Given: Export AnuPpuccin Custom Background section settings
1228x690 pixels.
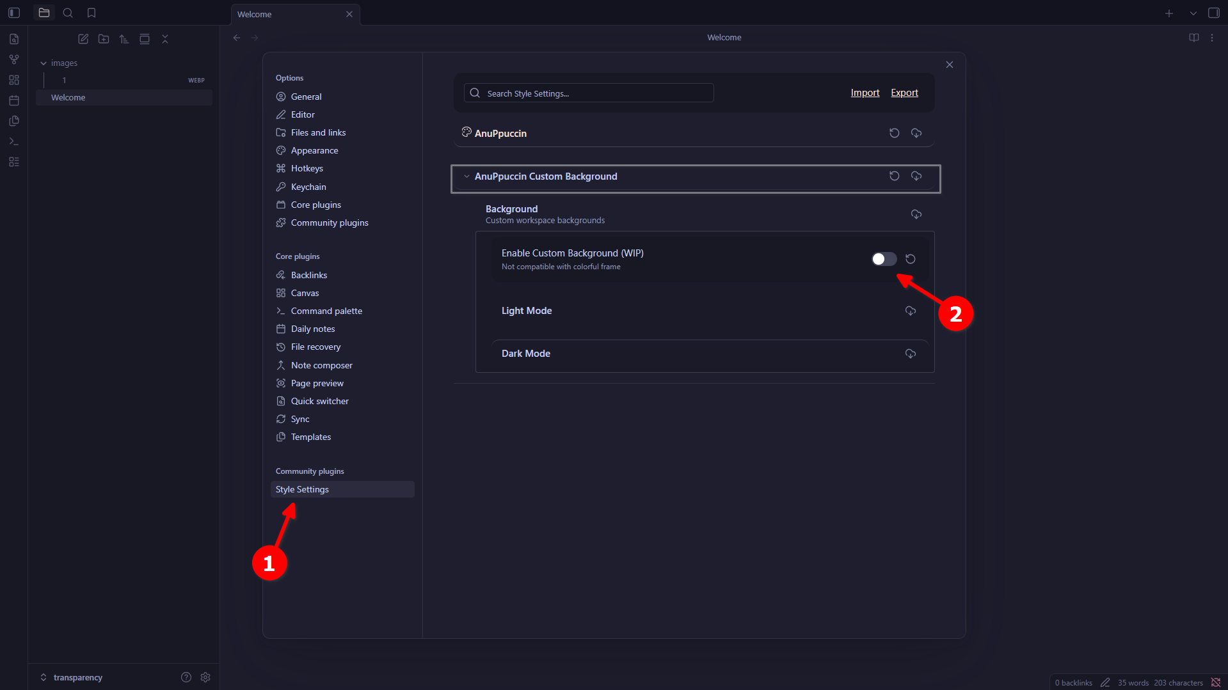Looking at the screenshot, I should [x=916, y=176].
